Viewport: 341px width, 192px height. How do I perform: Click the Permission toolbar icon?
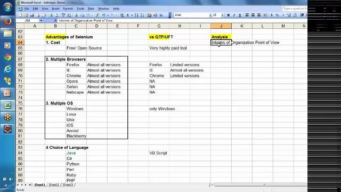[x=38, y=15]
